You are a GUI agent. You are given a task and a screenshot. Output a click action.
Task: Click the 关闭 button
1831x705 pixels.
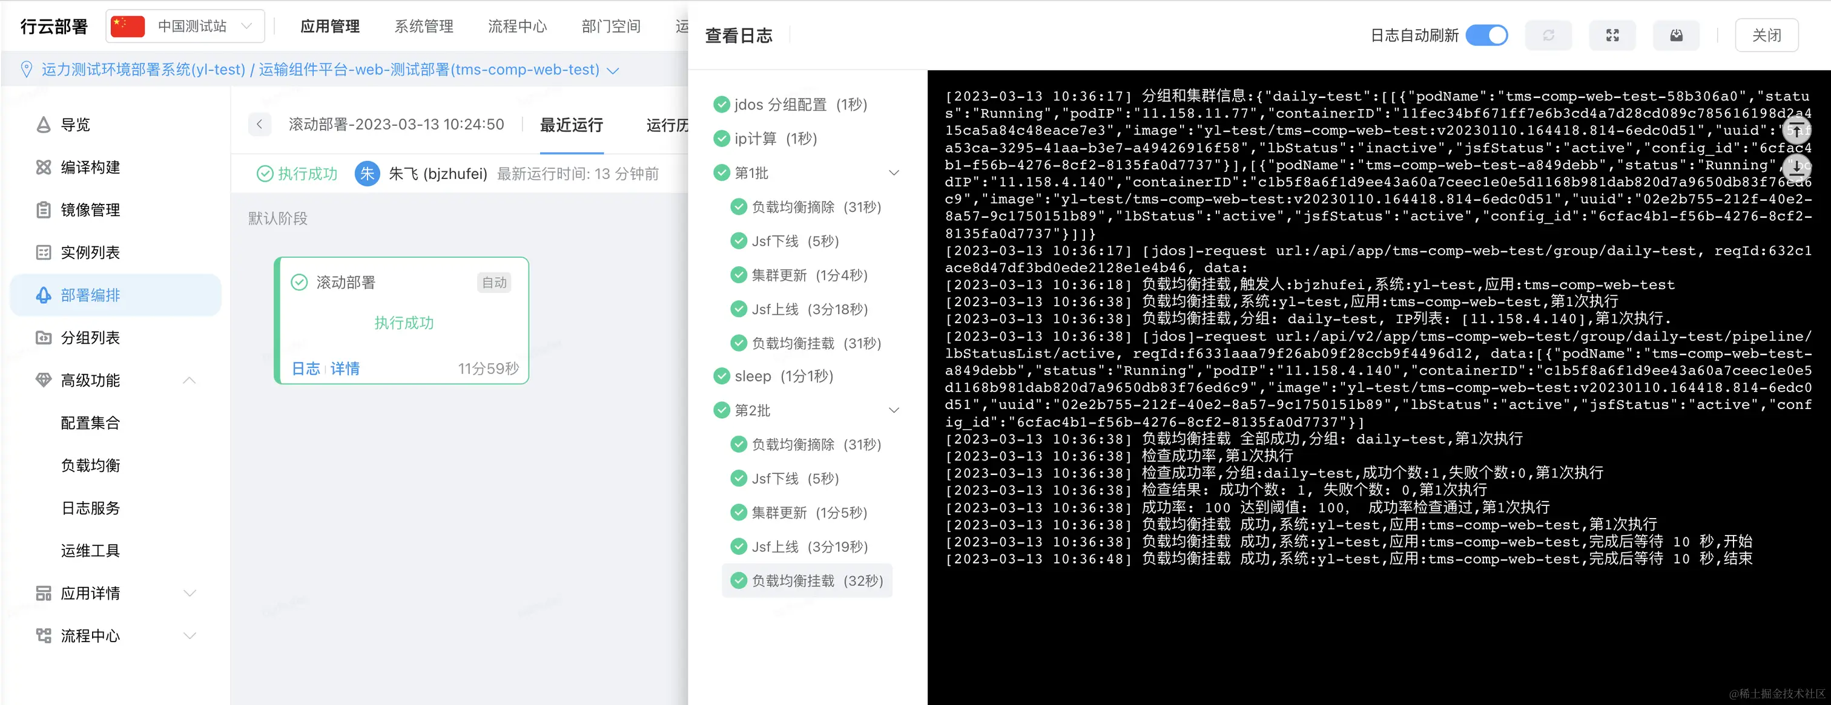pyautogui.click(x=1766, y=36)
